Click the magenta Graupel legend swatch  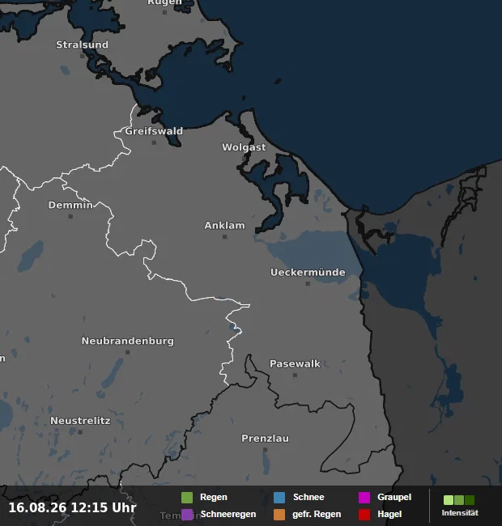(x=364, y=498)
